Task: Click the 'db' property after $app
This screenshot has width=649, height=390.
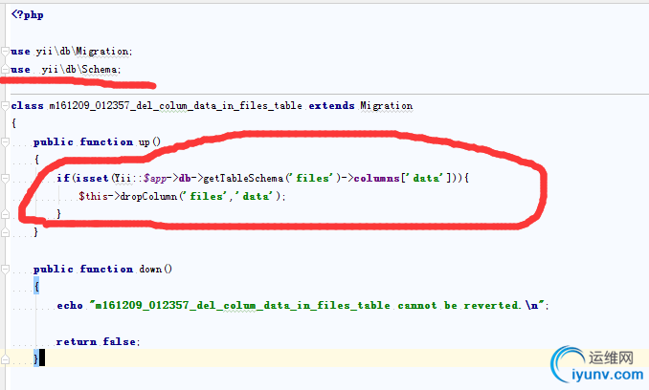Action: [x=185, y=178]
